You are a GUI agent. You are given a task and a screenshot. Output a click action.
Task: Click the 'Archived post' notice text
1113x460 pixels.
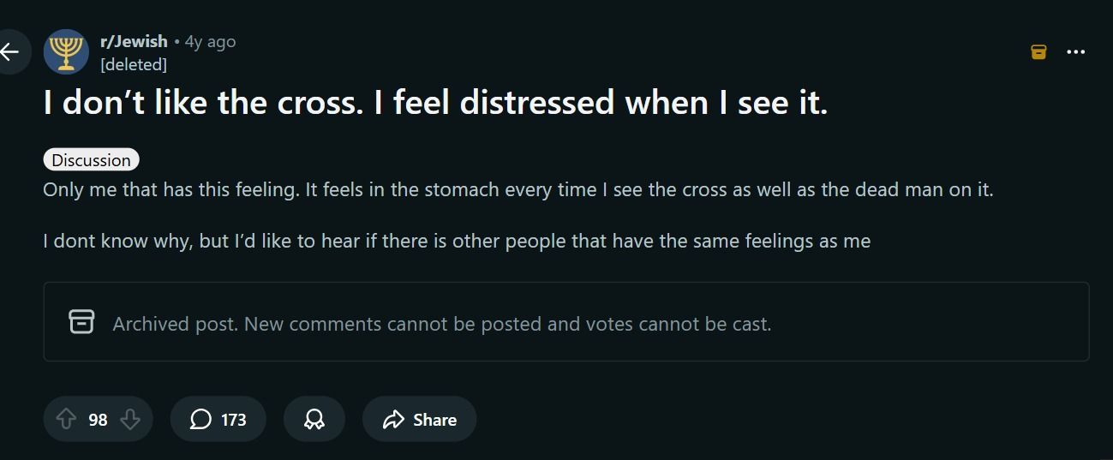(x=441, y=324)
